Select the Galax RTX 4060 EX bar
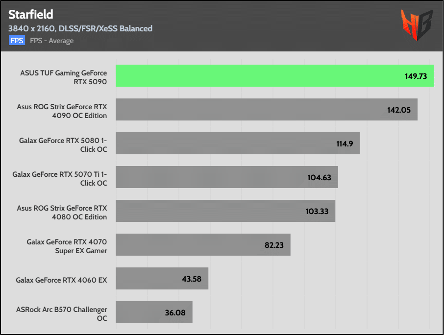The image size is (444, 335). (x=162, y=278)
